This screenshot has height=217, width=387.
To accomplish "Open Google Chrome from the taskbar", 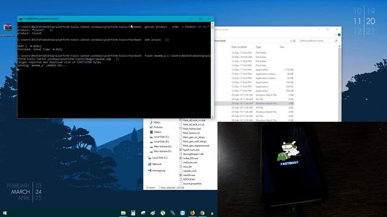I will point(202,213).
